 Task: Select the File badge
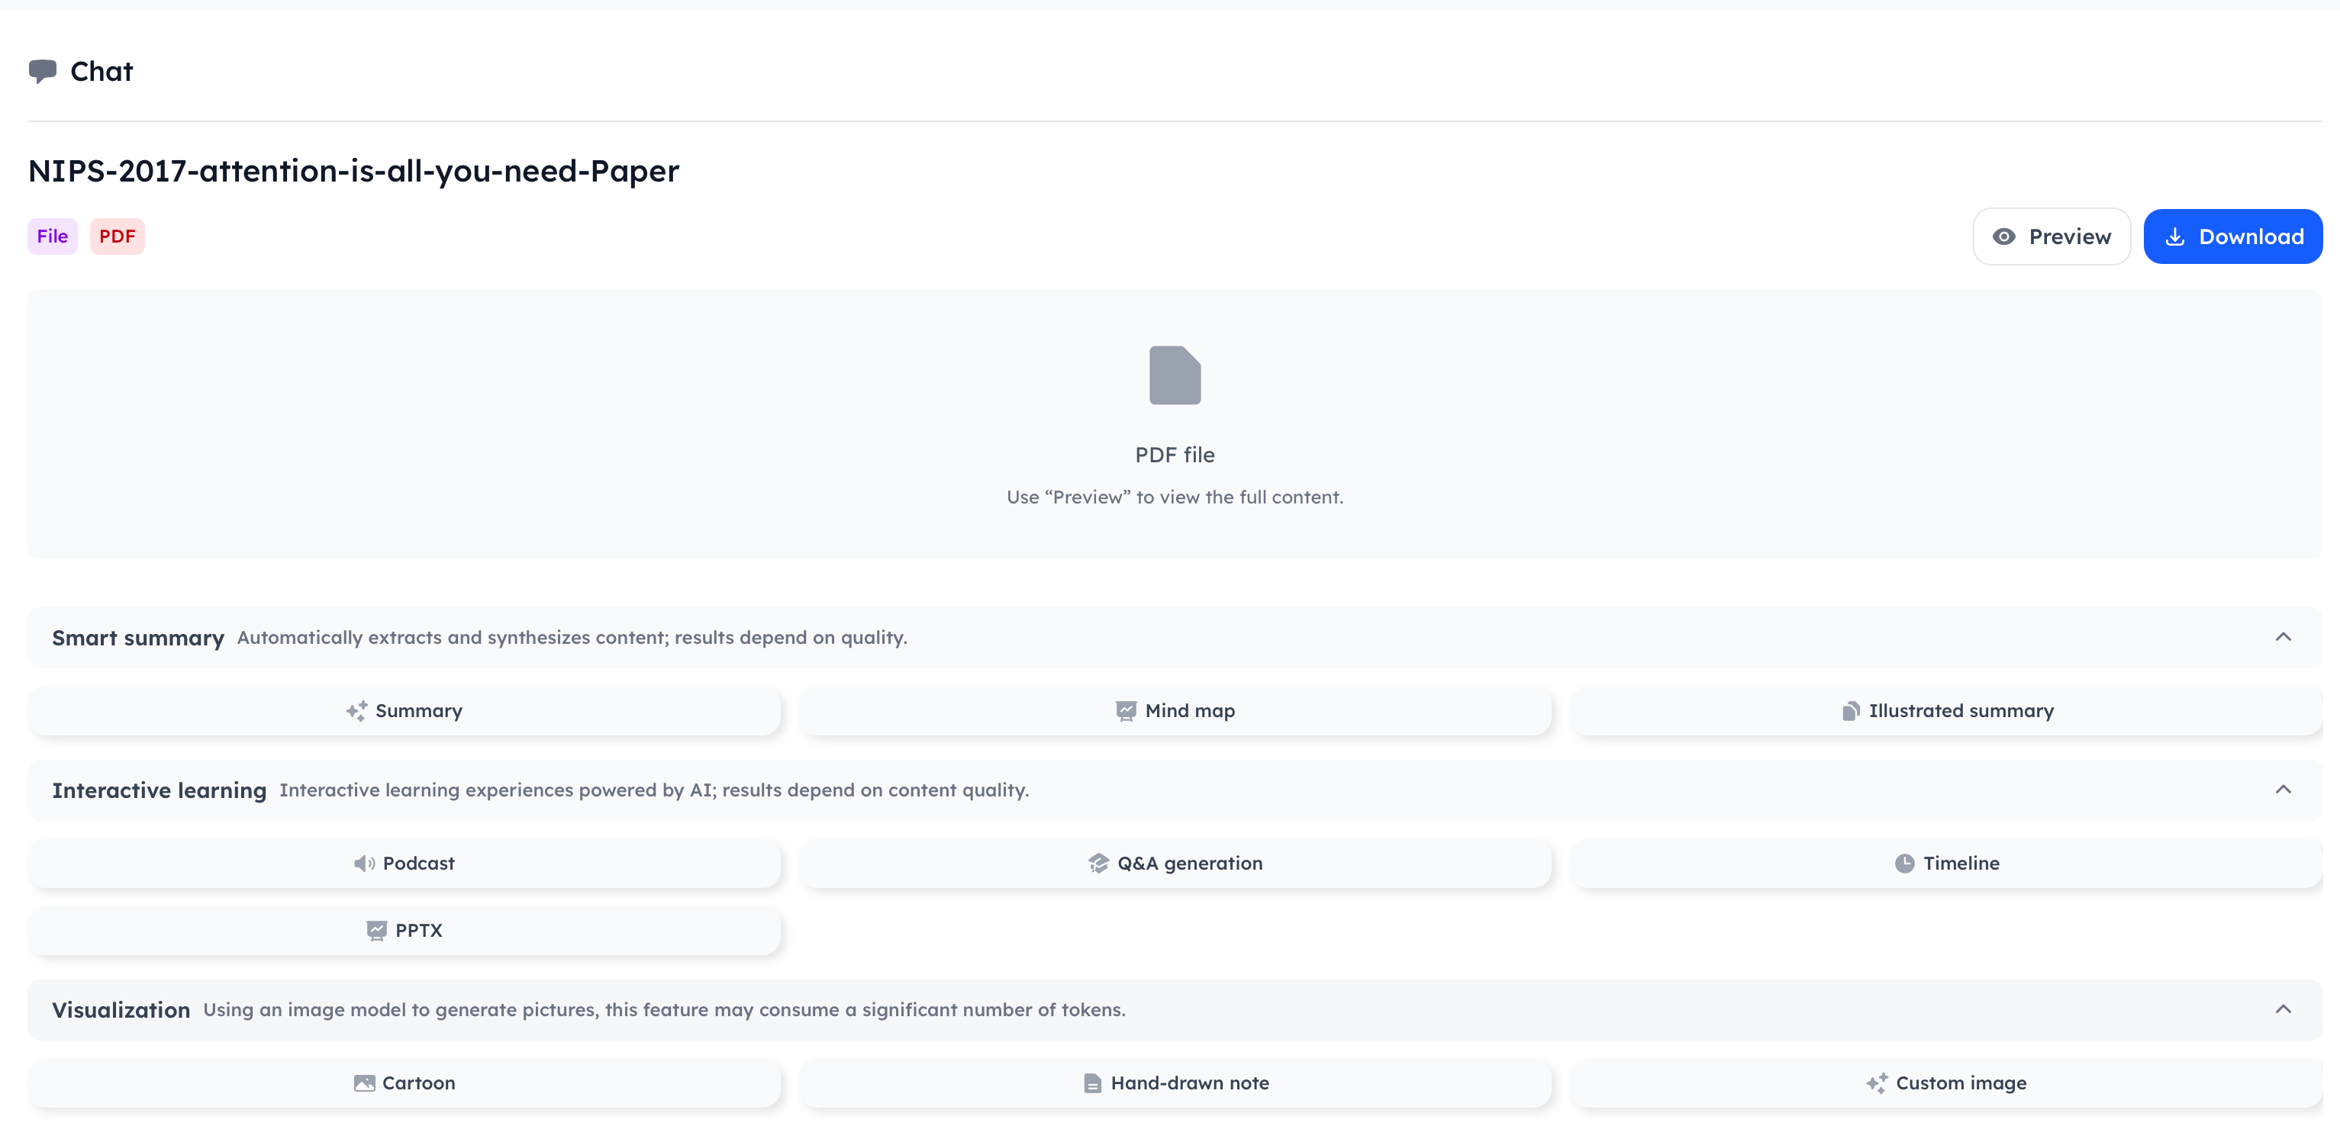52,235
